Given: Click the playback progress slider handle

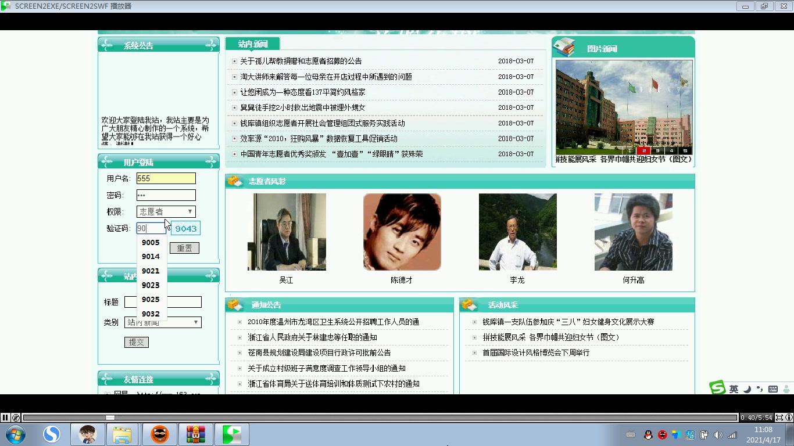Looking at the screenshot, I should (110, 418).
